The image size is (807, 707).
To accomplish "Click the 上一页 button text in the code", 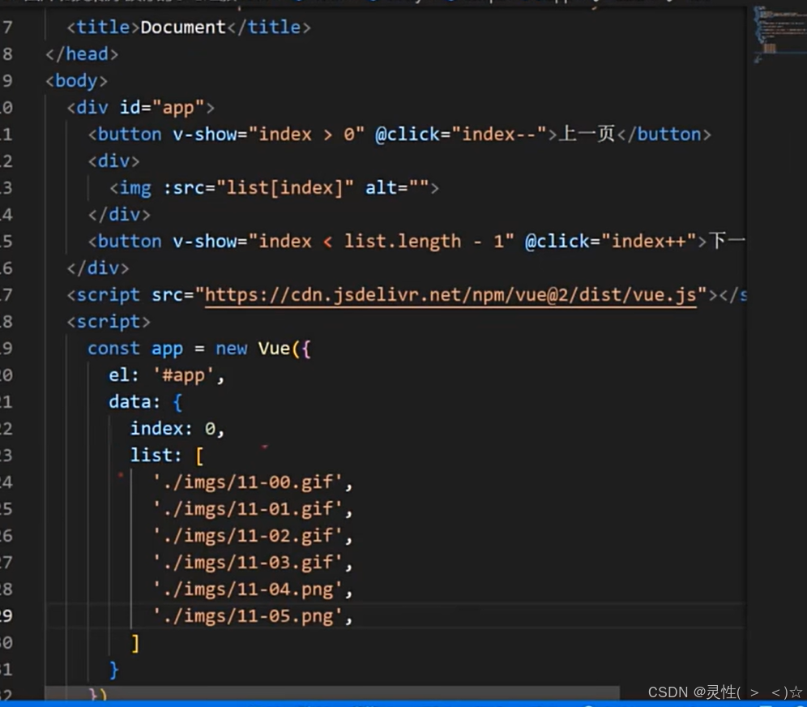I will coord(585,134).
